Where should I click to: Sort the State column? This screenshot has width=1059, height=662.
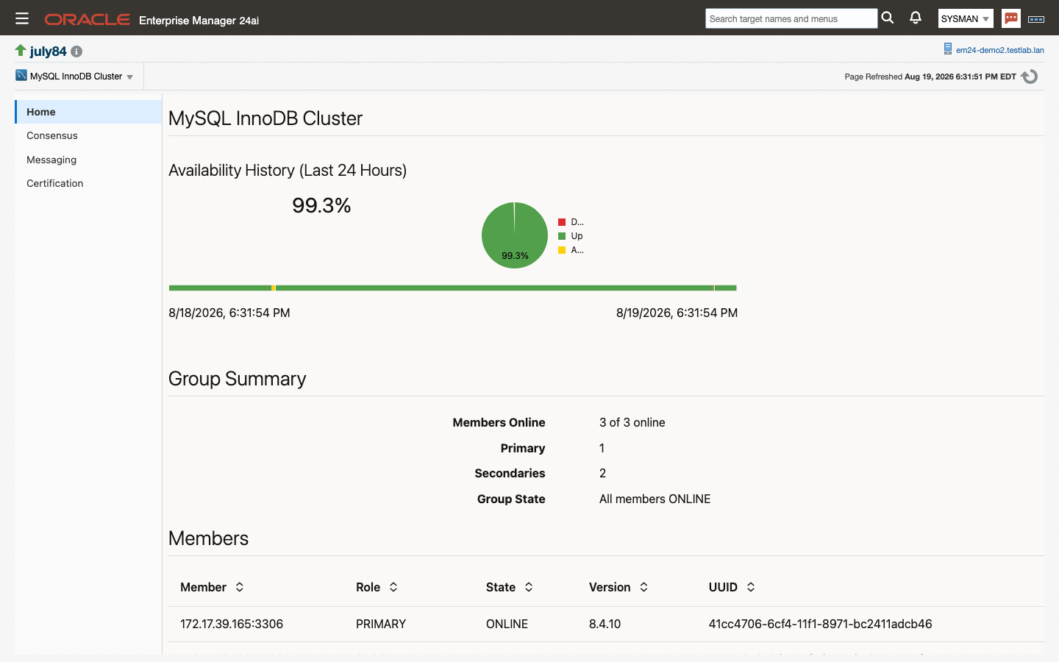[x=529, y=587]
